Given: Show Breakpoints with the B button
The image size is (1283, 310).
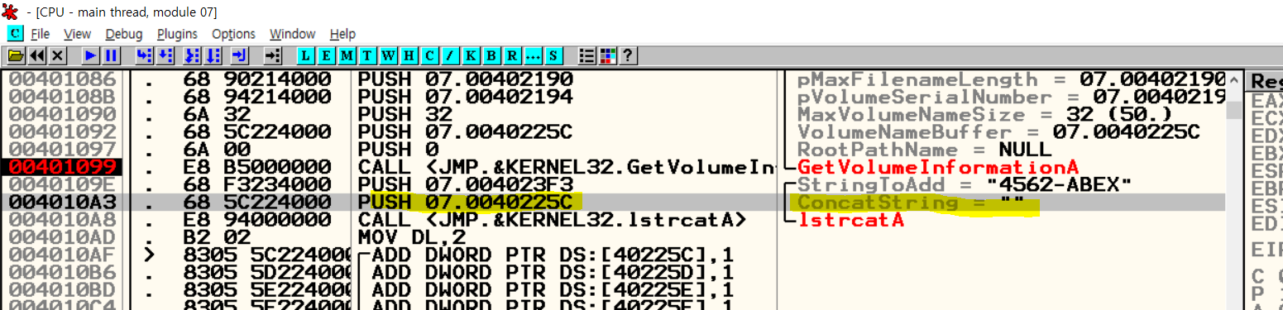Looking at the screenshot, I should (x=491, y=56).
